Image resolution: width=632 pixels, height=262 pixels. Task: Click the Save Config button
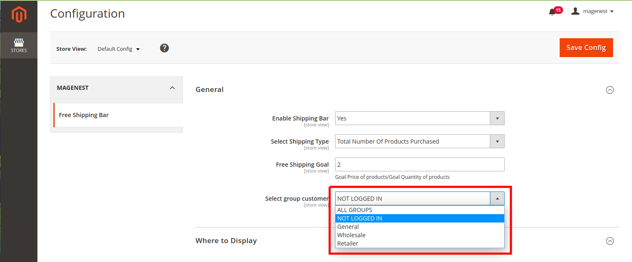(586, 47)
